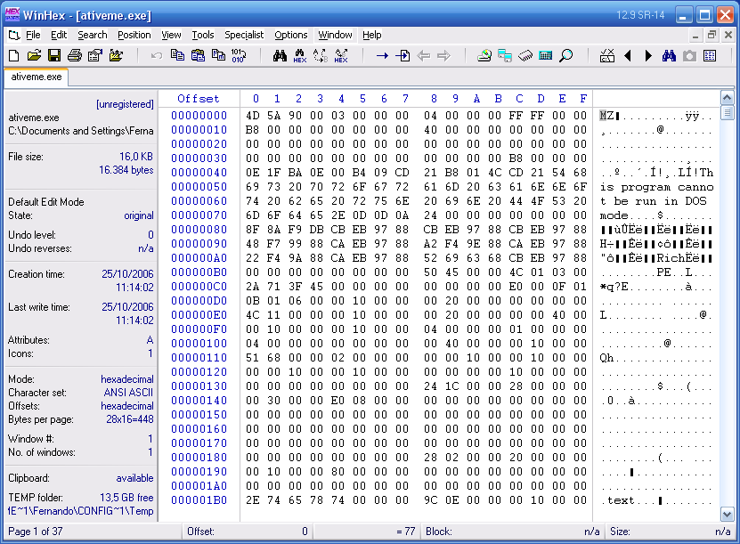Click the "28x16=448" bytes per page value
The height and width of the screenshot is (544, 740).
pyautogui.click(x=130, y=419)
